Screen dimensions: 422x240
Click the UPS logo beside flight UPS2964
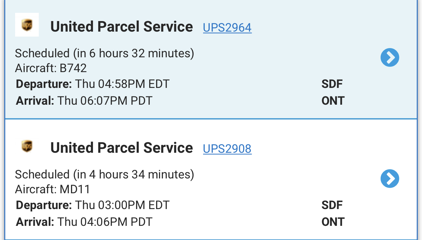pos(27,25)
